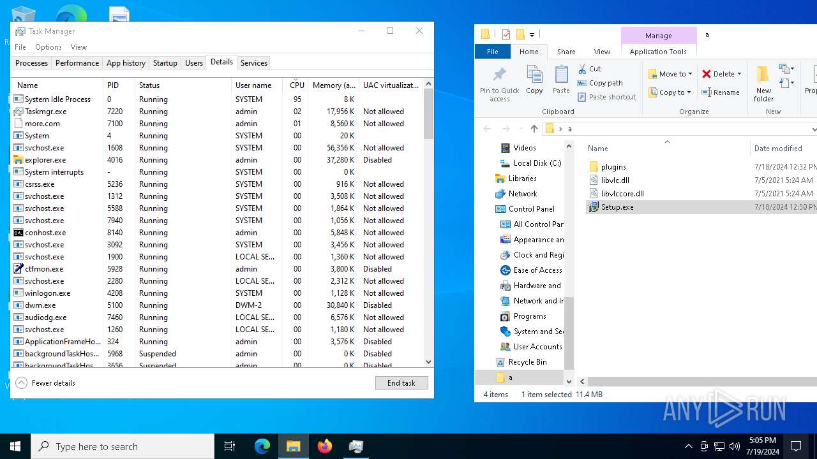Click Videos in navigation pane

(524, 148)
